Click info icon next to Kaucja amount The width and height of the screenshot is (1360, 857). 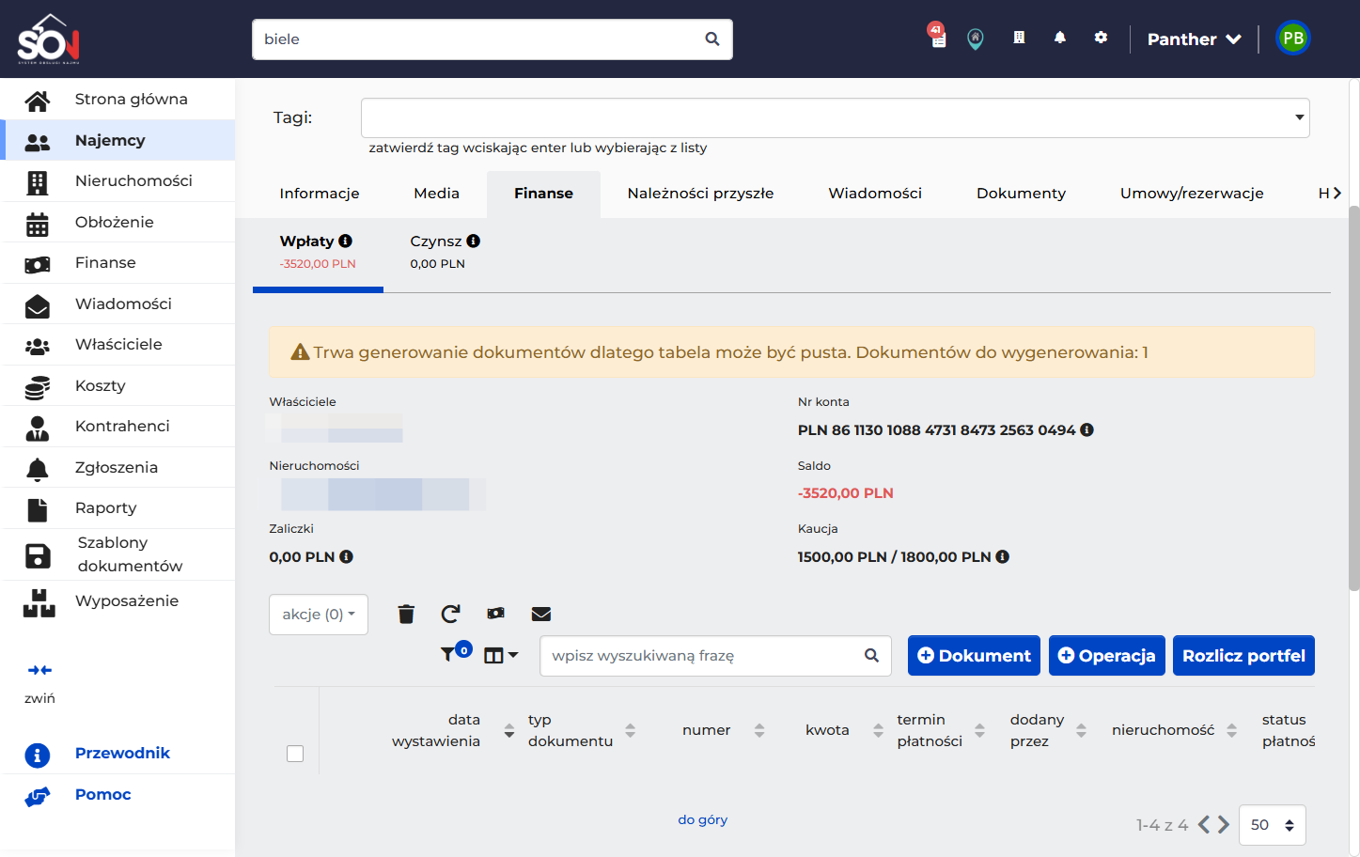(1003, 556)
